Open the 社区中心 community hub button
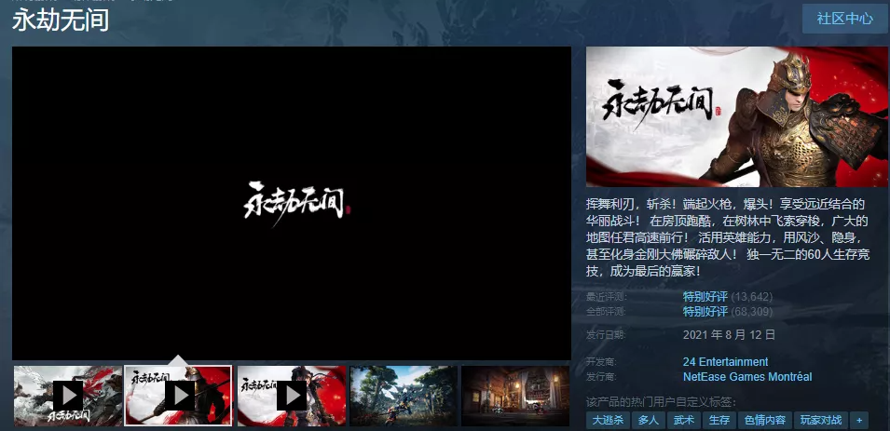 click(x=844, y=18)
